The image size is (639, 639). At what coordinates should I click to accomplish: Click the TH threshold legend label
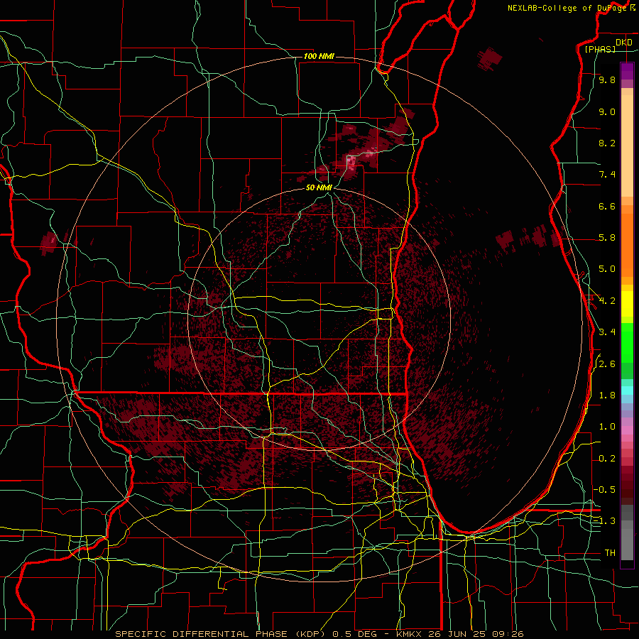[x=610, y=553]
